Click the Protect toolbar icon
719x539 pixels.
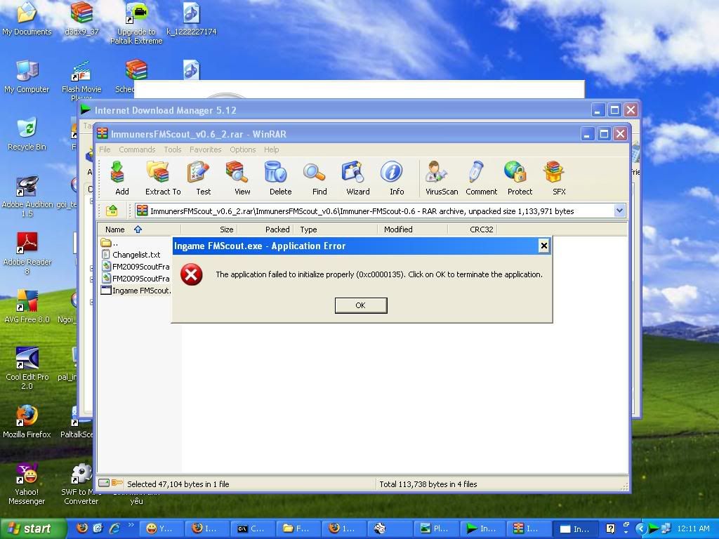[520, 178]
